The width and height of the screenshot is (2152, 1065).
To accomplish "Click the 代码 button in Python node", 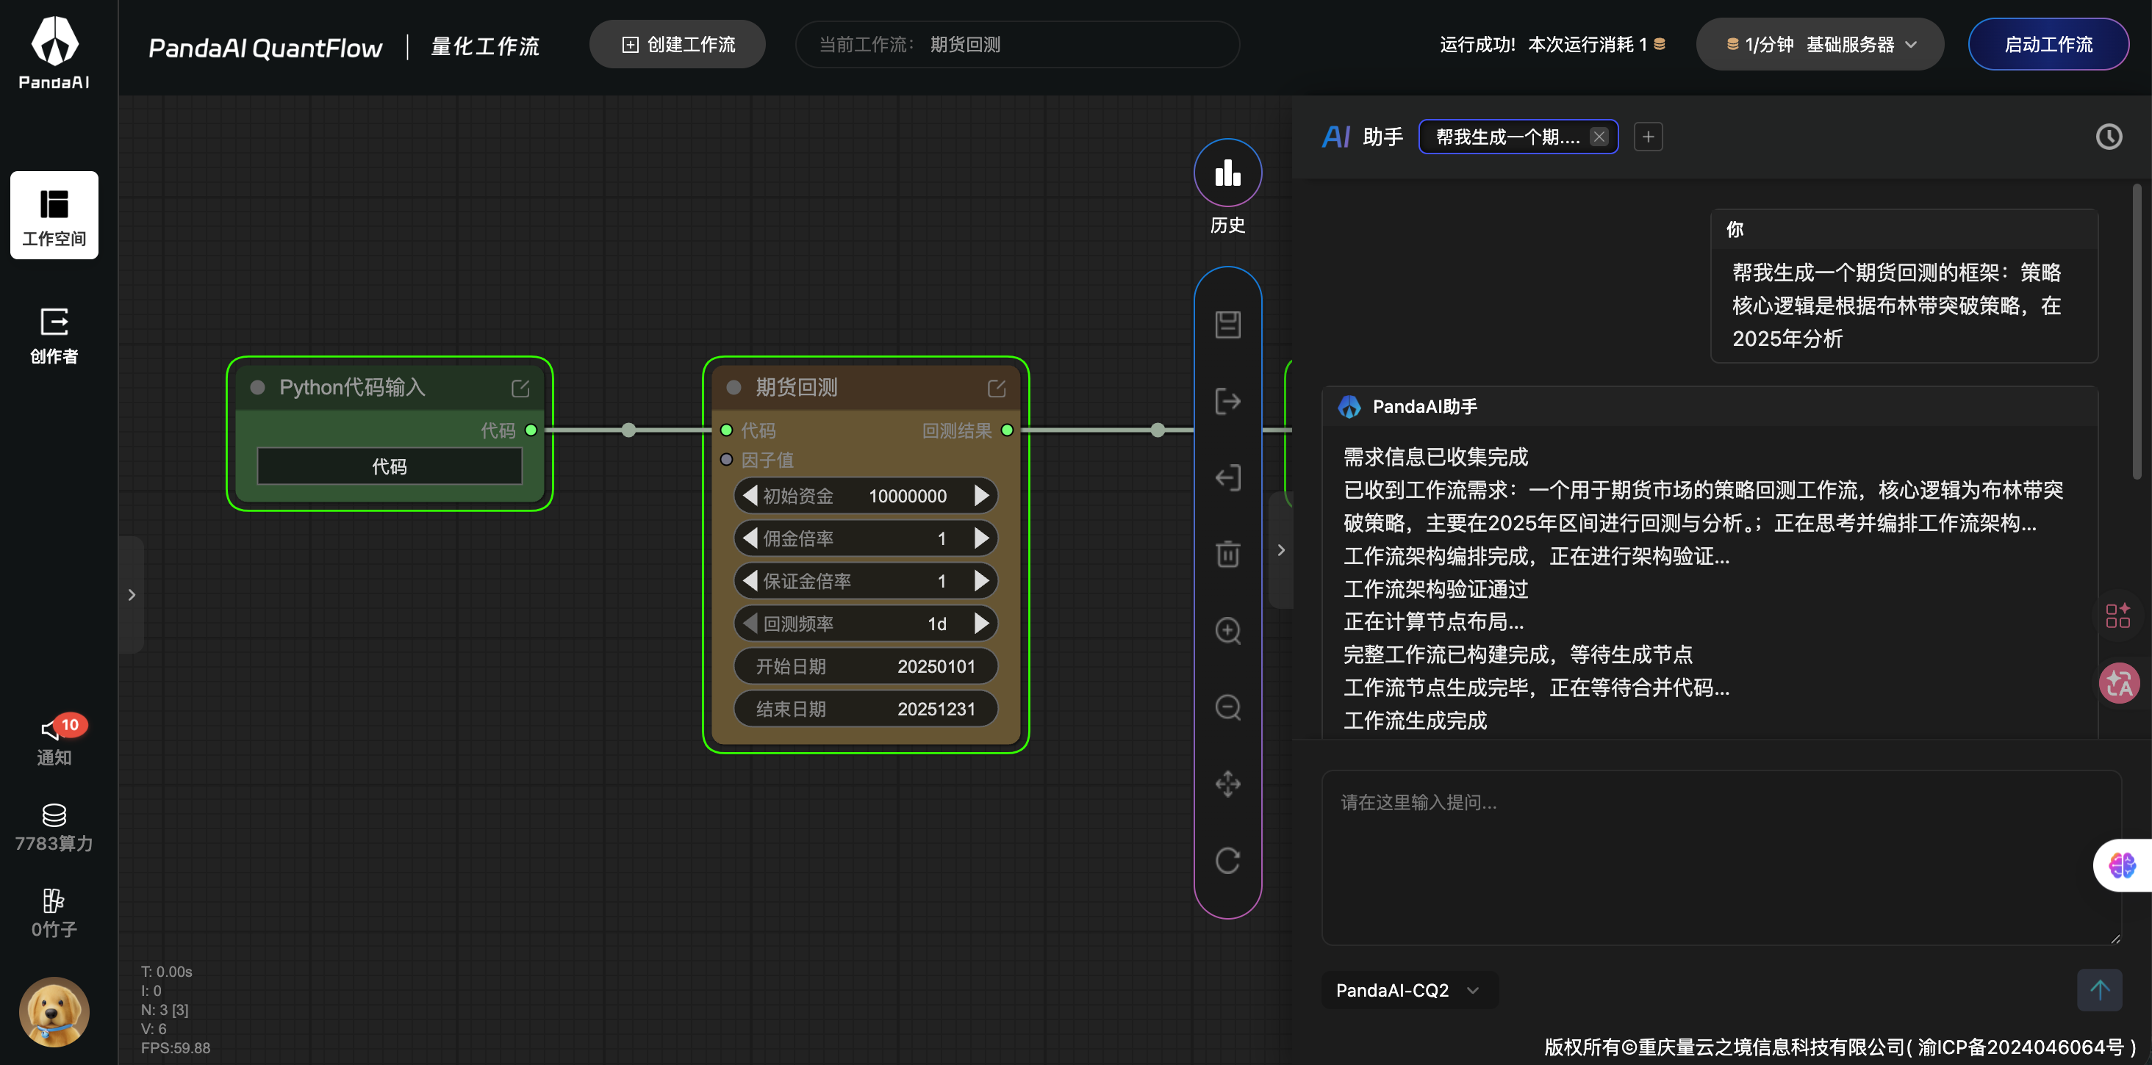I will coord(390,466).
